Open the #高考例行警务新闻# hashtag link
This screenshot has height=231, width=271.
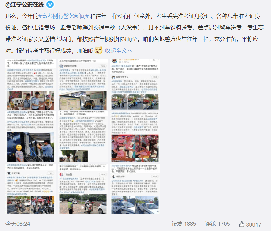coord(63,16)
